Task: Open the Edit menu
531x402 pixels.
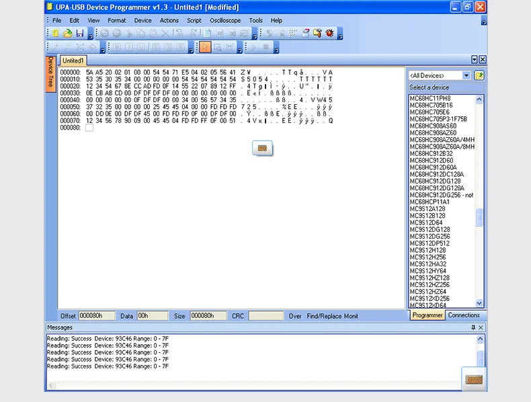Action: (x=75, y=20)
